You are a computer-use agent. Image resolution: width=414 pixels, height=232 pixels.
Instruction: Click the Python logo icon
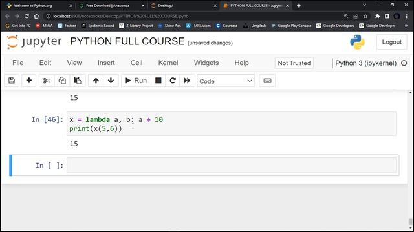click(358, 42)
